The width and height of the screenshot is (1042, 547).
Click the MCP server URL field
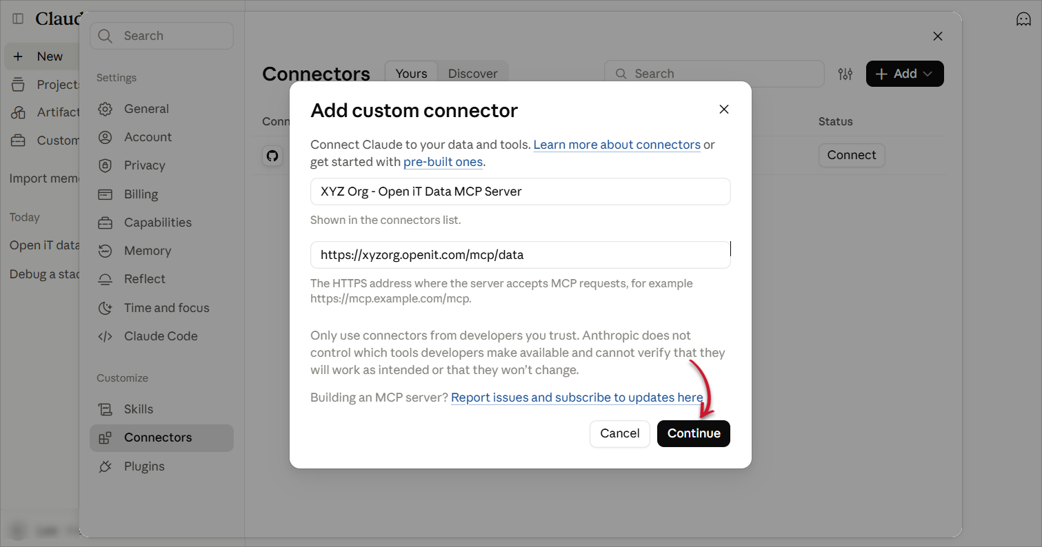tap(521, 255)
